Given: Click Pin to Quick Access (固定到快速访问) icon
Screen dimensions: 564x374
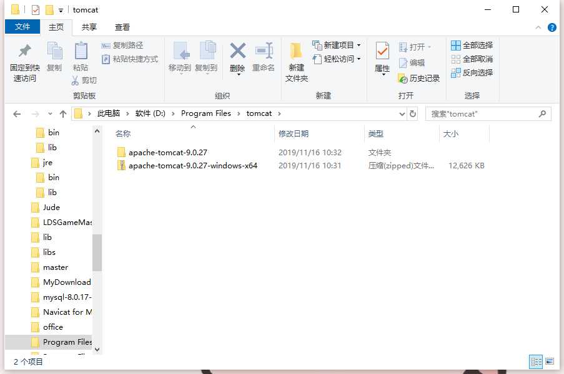Looking at the screenshot, I should [x=24, y=51].
